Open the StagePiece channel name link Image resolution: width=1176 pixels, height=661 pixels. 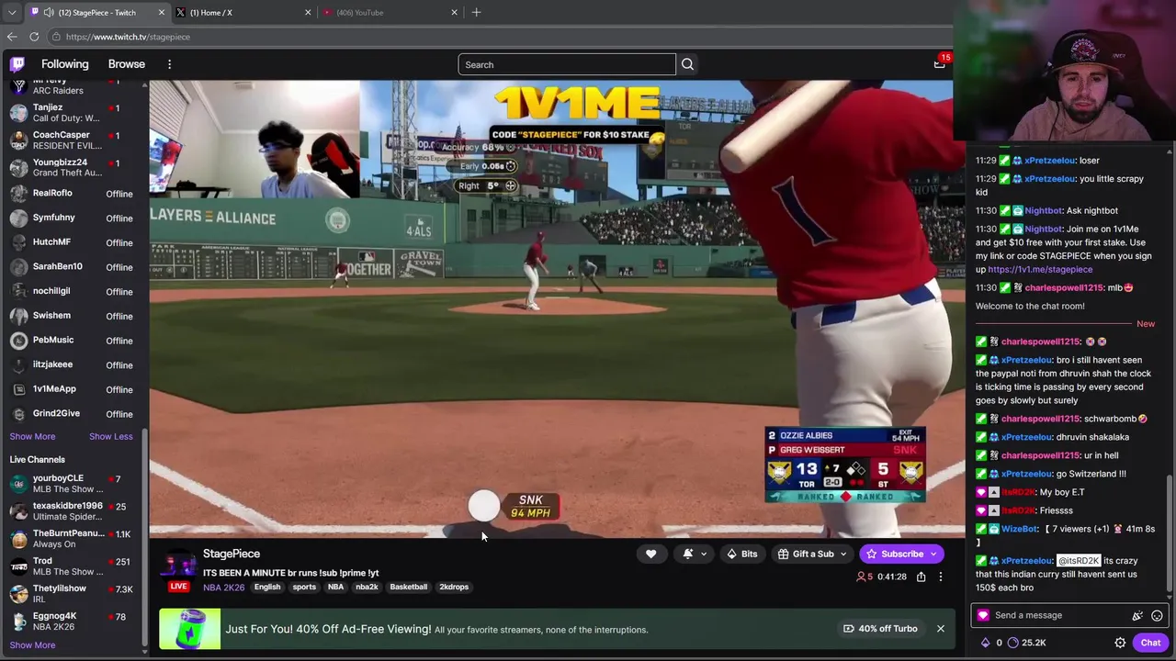tap(232, 554)
